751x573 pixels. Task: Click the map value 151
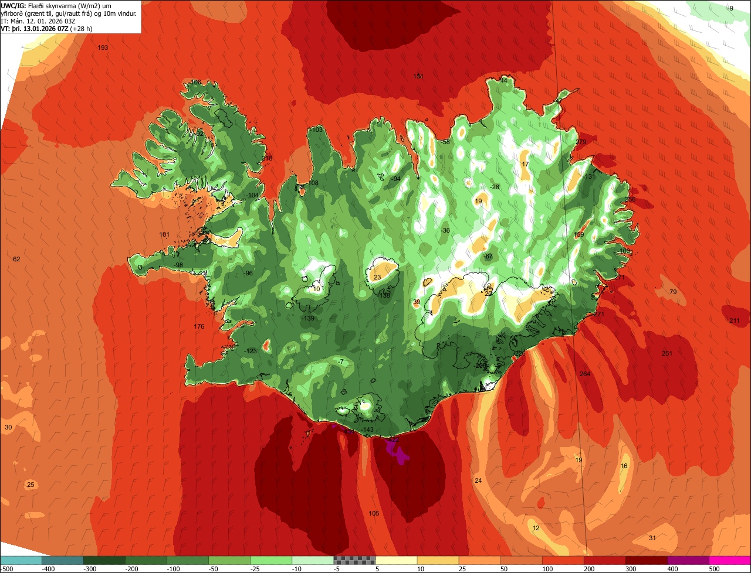[418, 76]
